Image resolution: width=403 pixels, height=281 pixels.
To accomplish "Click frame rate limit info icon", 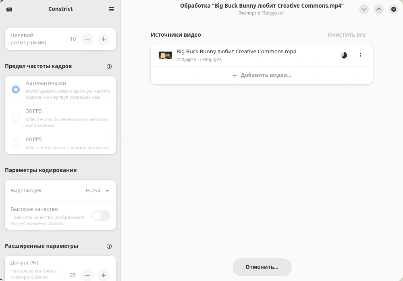I will point(109,67).
